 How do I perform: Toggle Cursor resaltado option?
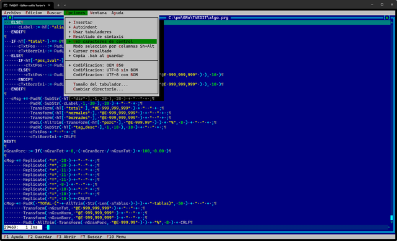tap(112, 51)
